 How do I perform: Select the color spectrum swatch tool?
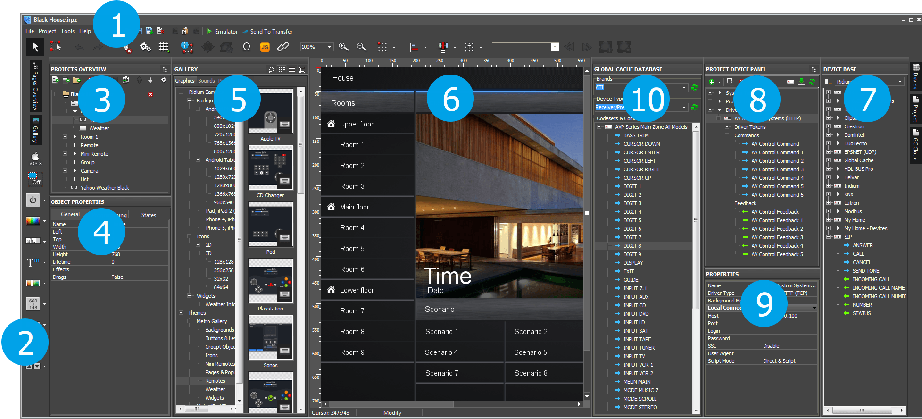coord(33,220)
